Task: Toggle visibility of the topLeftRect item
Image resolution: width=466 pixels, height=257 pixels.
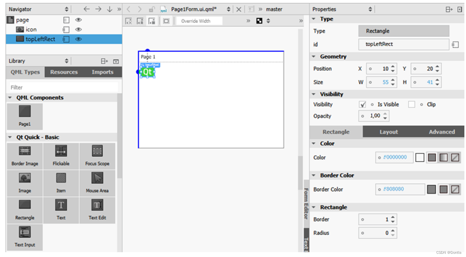Action: point(78,39)
